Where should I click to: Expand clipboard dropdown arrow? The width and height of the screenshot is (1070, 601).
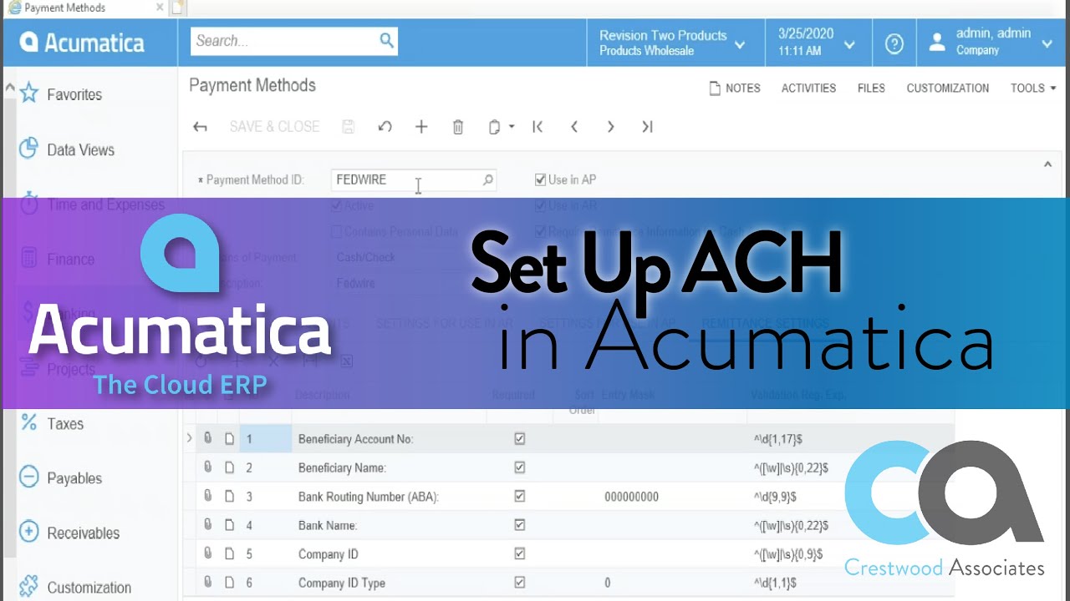pyautogui.click(x=512, y=127)
